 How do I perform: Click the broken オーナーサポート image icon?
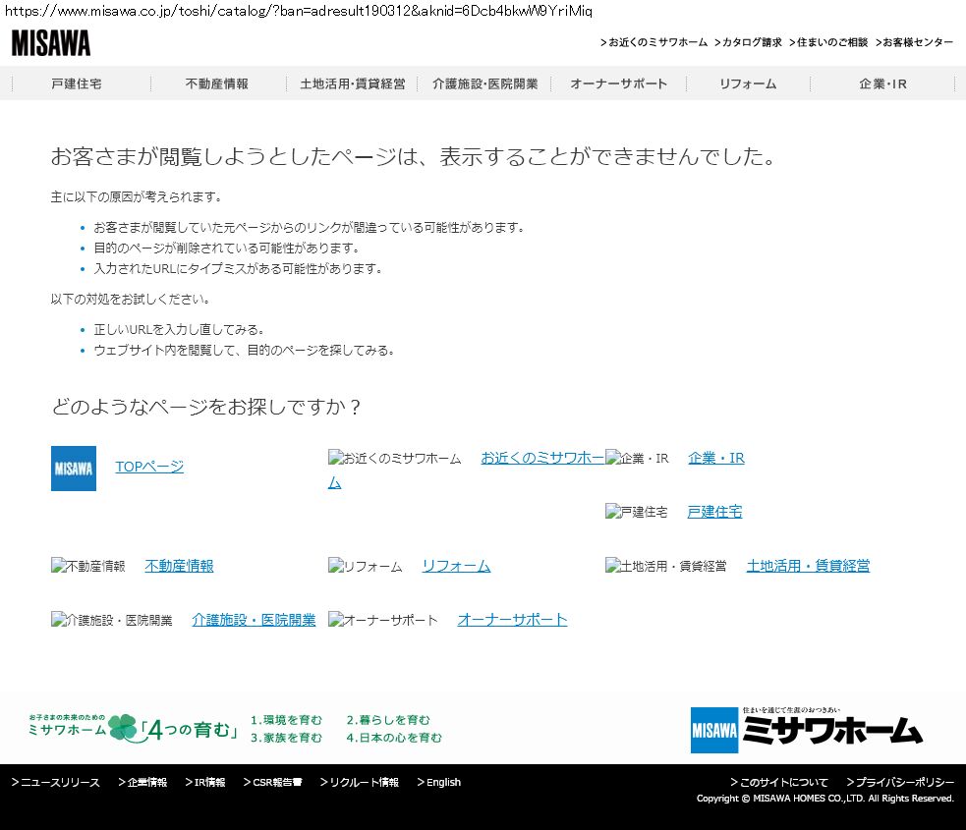(383, 620)
